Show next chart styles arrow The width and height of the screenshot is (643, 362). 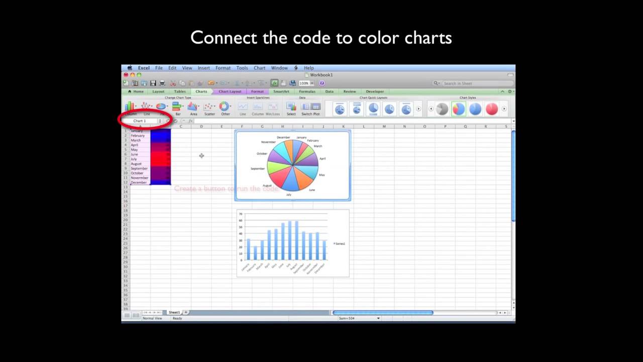[x=504, y=109]
